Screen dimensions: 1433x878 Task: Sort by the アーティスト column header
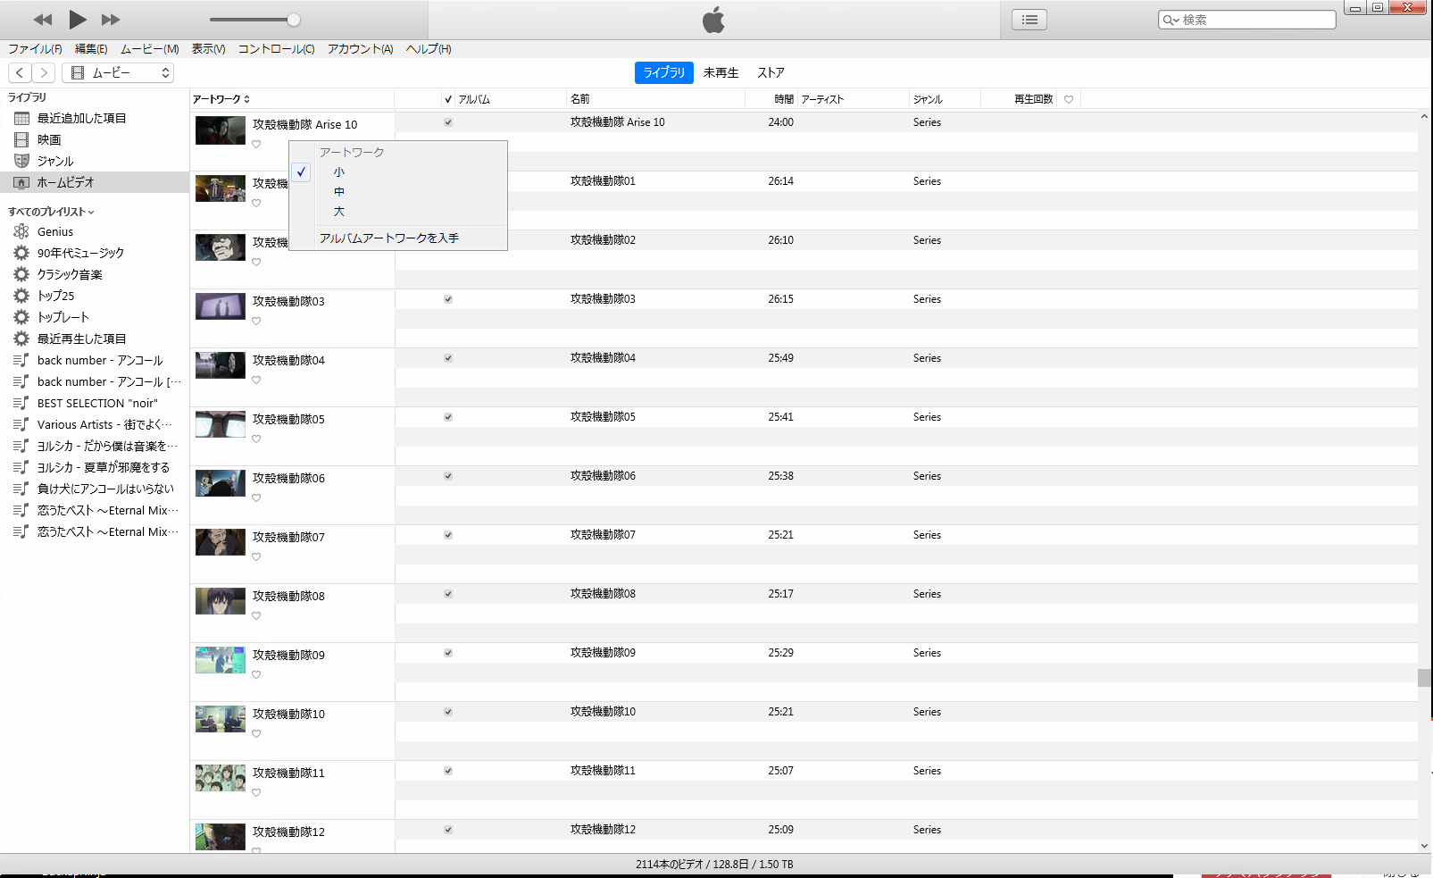tap(822, 99)
